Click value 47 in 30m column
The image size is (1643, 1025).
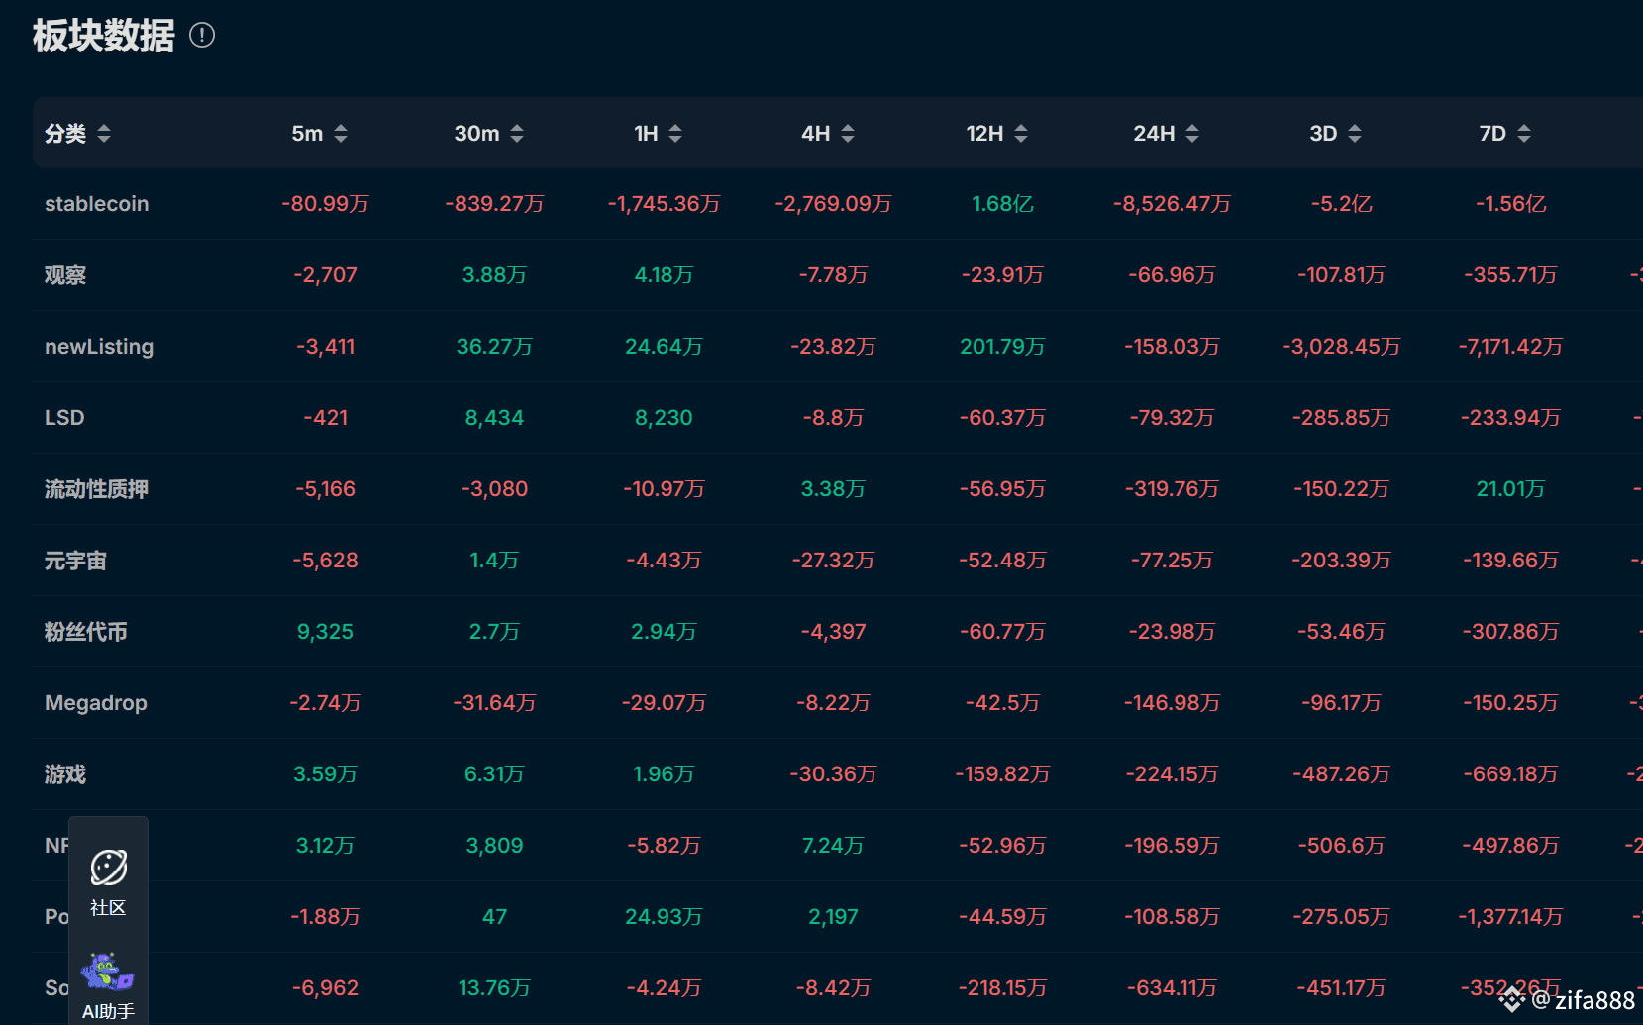click(x=494, y=917)
